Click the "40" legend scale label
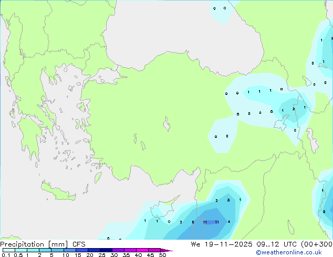333x257 pixels. pyautogui.click(x=138, y=255)
